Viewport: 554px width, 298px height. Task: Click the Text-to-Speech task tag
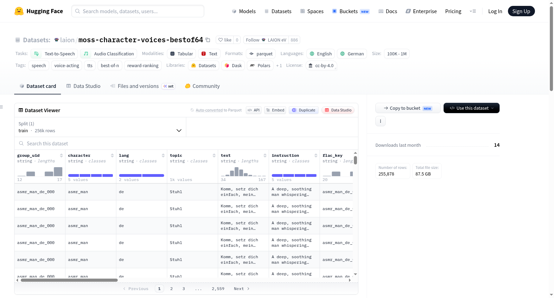(54, 54)
